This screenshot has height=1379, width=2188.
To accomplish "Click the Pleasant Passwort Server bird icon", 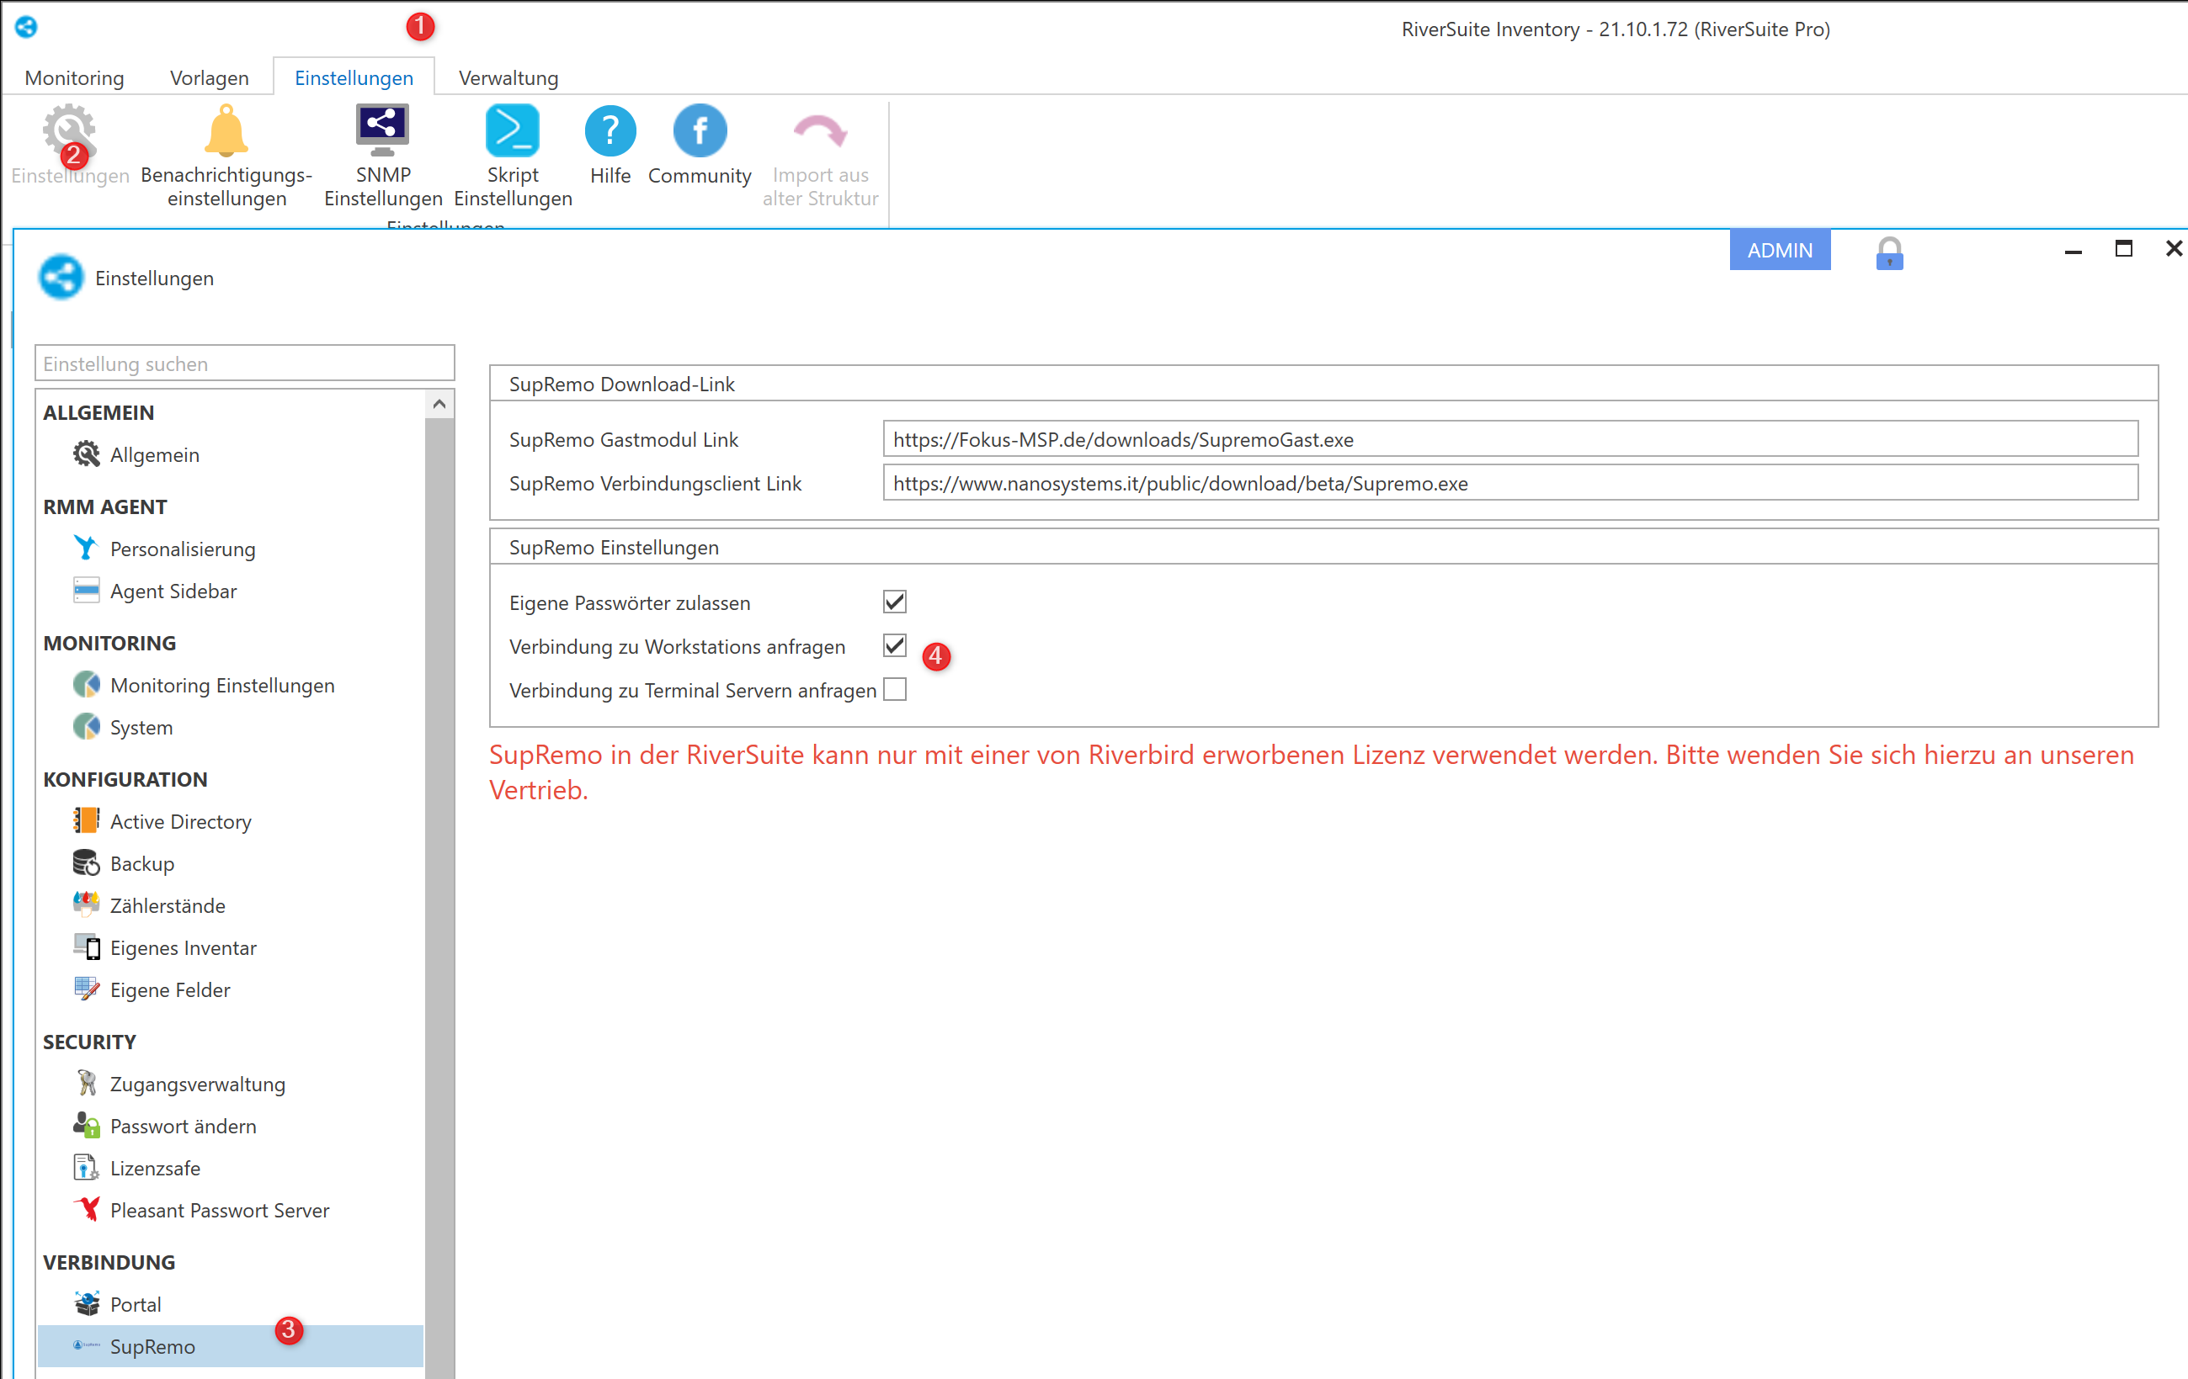I will [x=88, y=1209].
